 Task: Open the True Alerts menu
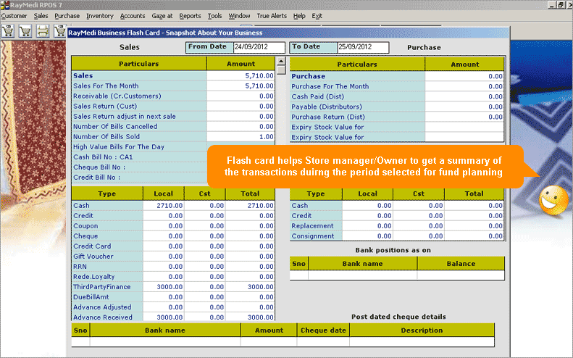(x=272, y=15)
